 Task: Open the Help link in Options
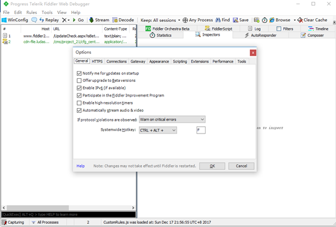[x=81, y=166]
